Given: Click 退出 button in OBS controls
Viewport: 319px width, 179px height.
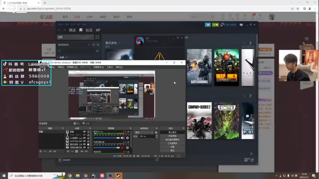Looking at the screenshot, I should [172, 151].
